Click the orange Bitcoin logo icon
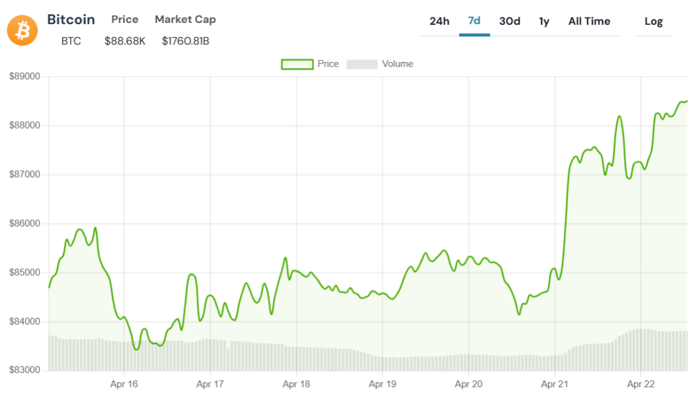690x404 pixels. click(22, 30)
